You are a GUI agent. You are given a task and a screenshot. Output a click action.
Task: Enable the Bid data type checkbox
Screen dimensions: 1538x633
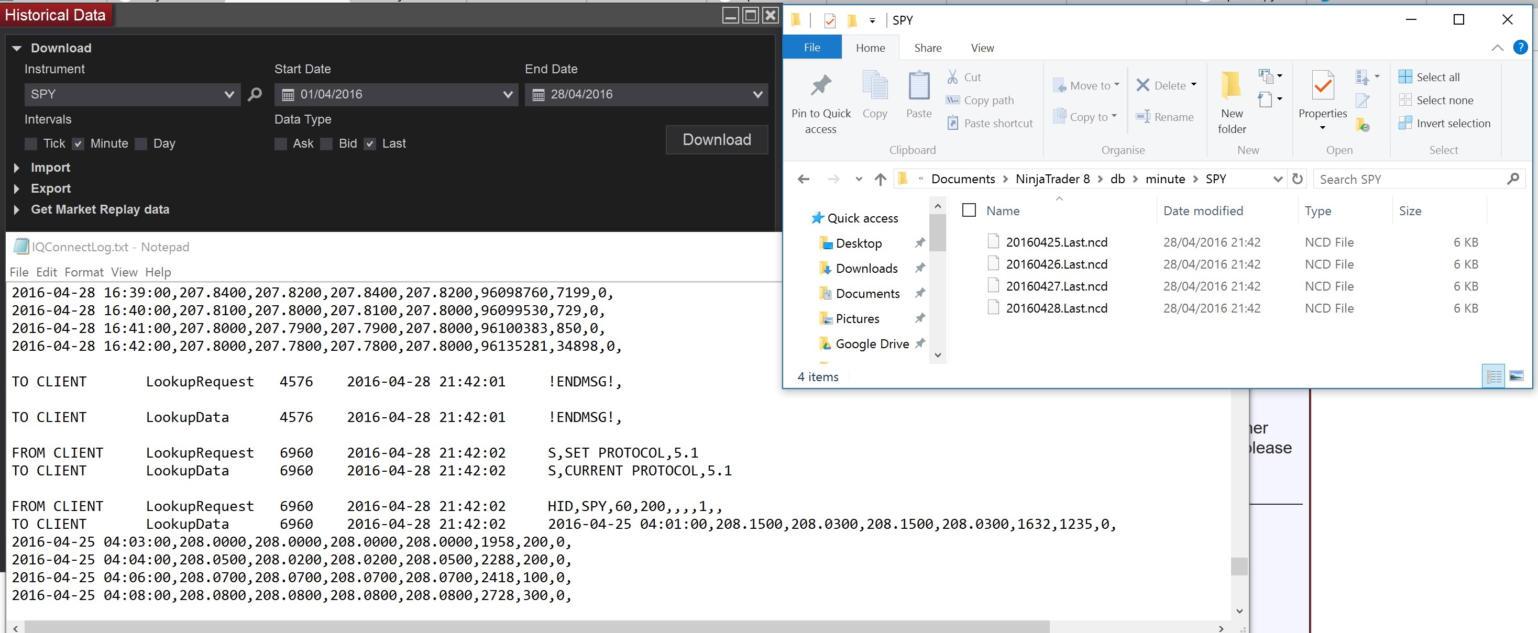pos(326,144)
